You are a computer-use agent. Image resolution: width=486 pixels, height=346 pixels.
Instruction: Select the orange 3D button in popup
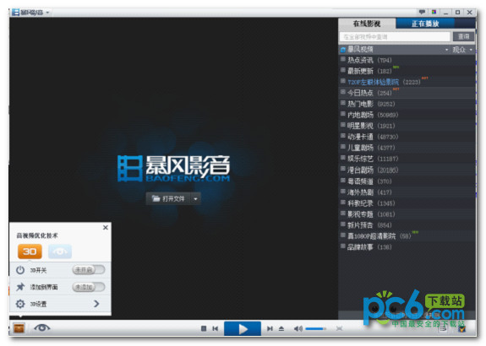tap(30, 251)
